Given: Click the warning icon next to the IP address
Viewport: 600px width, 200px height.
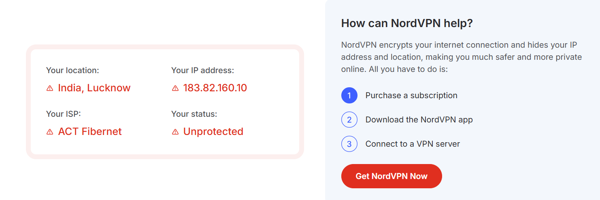Looking at the screenshot, I should click(x=175, y=88).
